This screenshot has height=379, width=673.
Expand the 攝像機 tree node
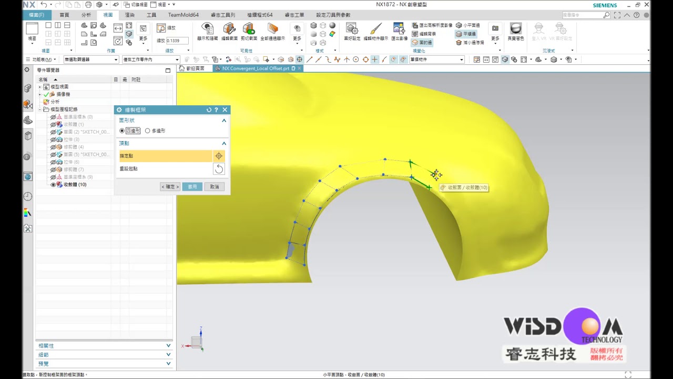(x=40, y=94)
